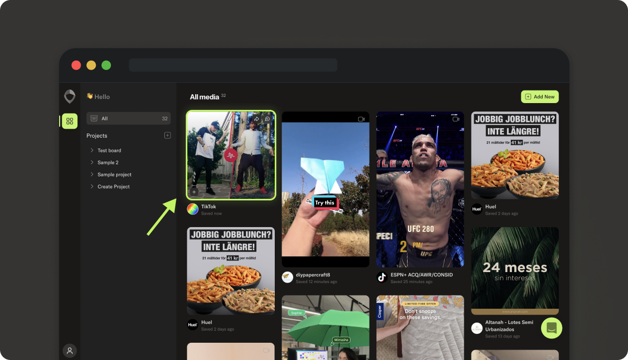Click the Saved 12 minutes ago text
This screenshot has width=628, height=360.
[316, 282]
